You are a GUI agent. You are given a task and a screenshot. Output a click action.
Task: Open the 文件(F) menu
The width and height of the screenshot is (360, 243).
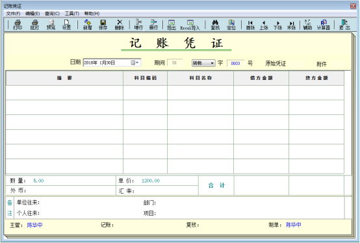coord(13,14)
